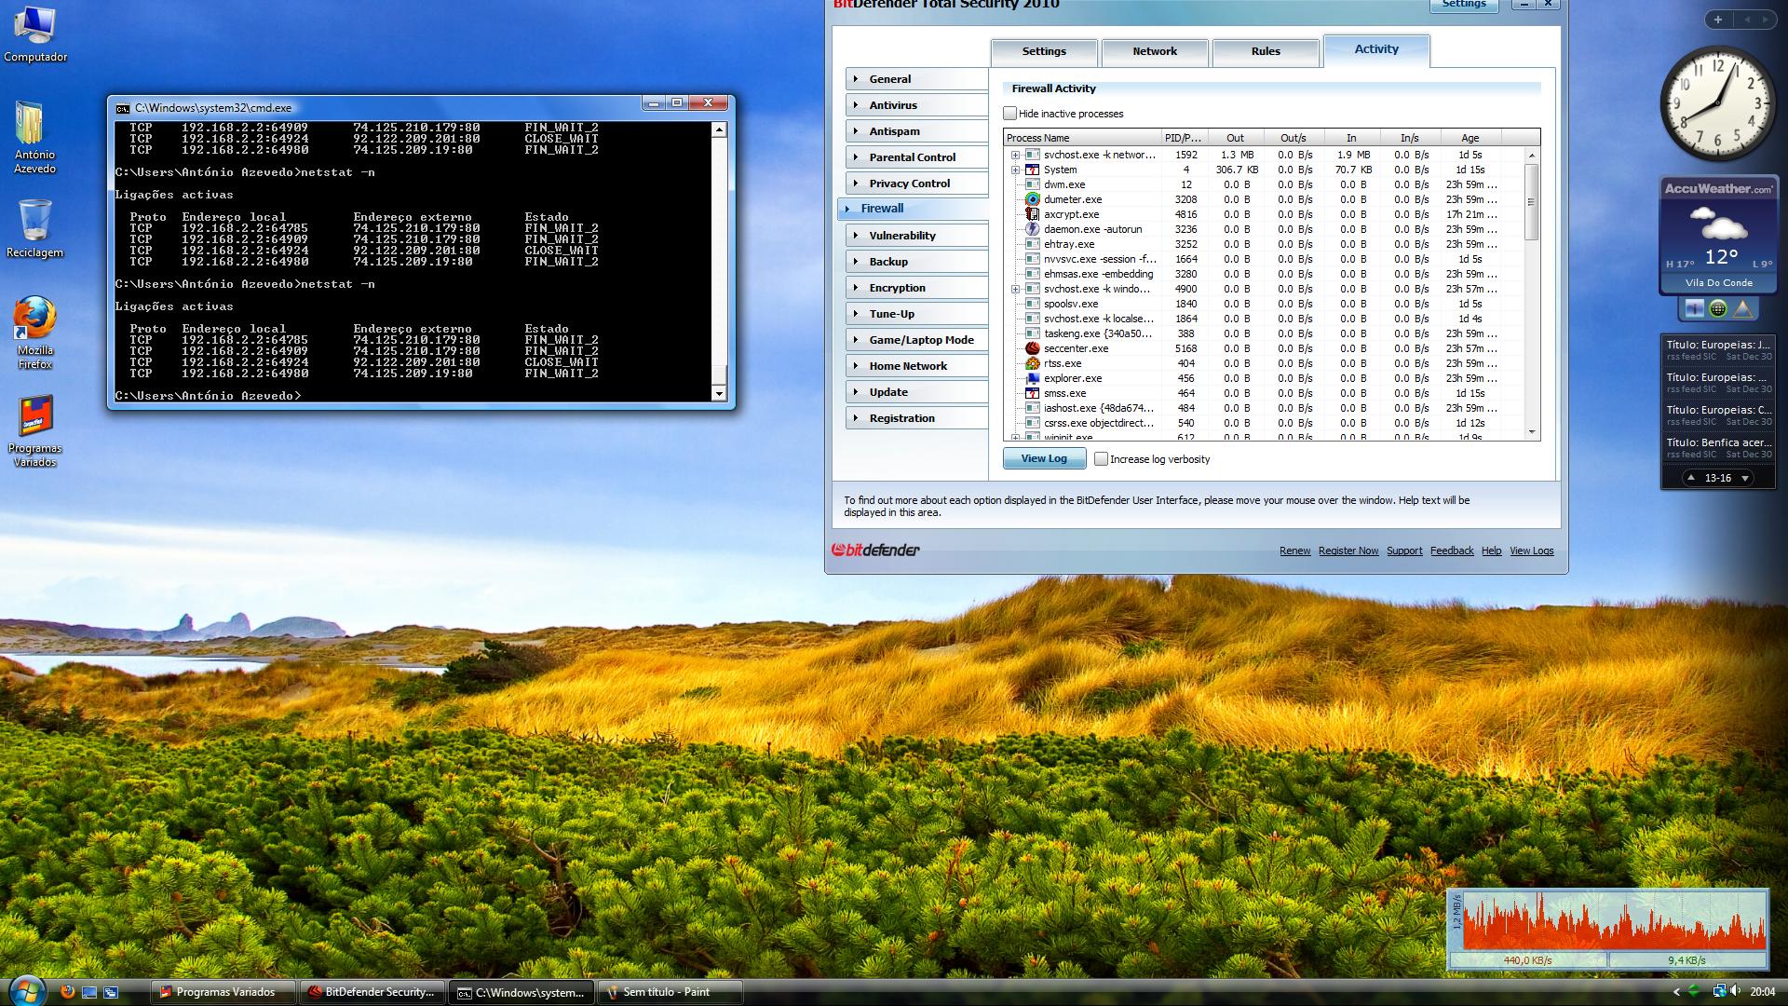The image size is (1788, 1006).
Task: Switch to the Rules tab
Action: pos(1266,52)
